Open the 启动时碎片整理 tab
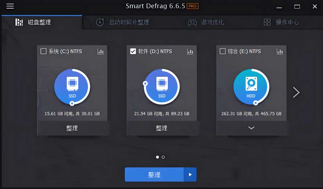 (x=123, y=22)
